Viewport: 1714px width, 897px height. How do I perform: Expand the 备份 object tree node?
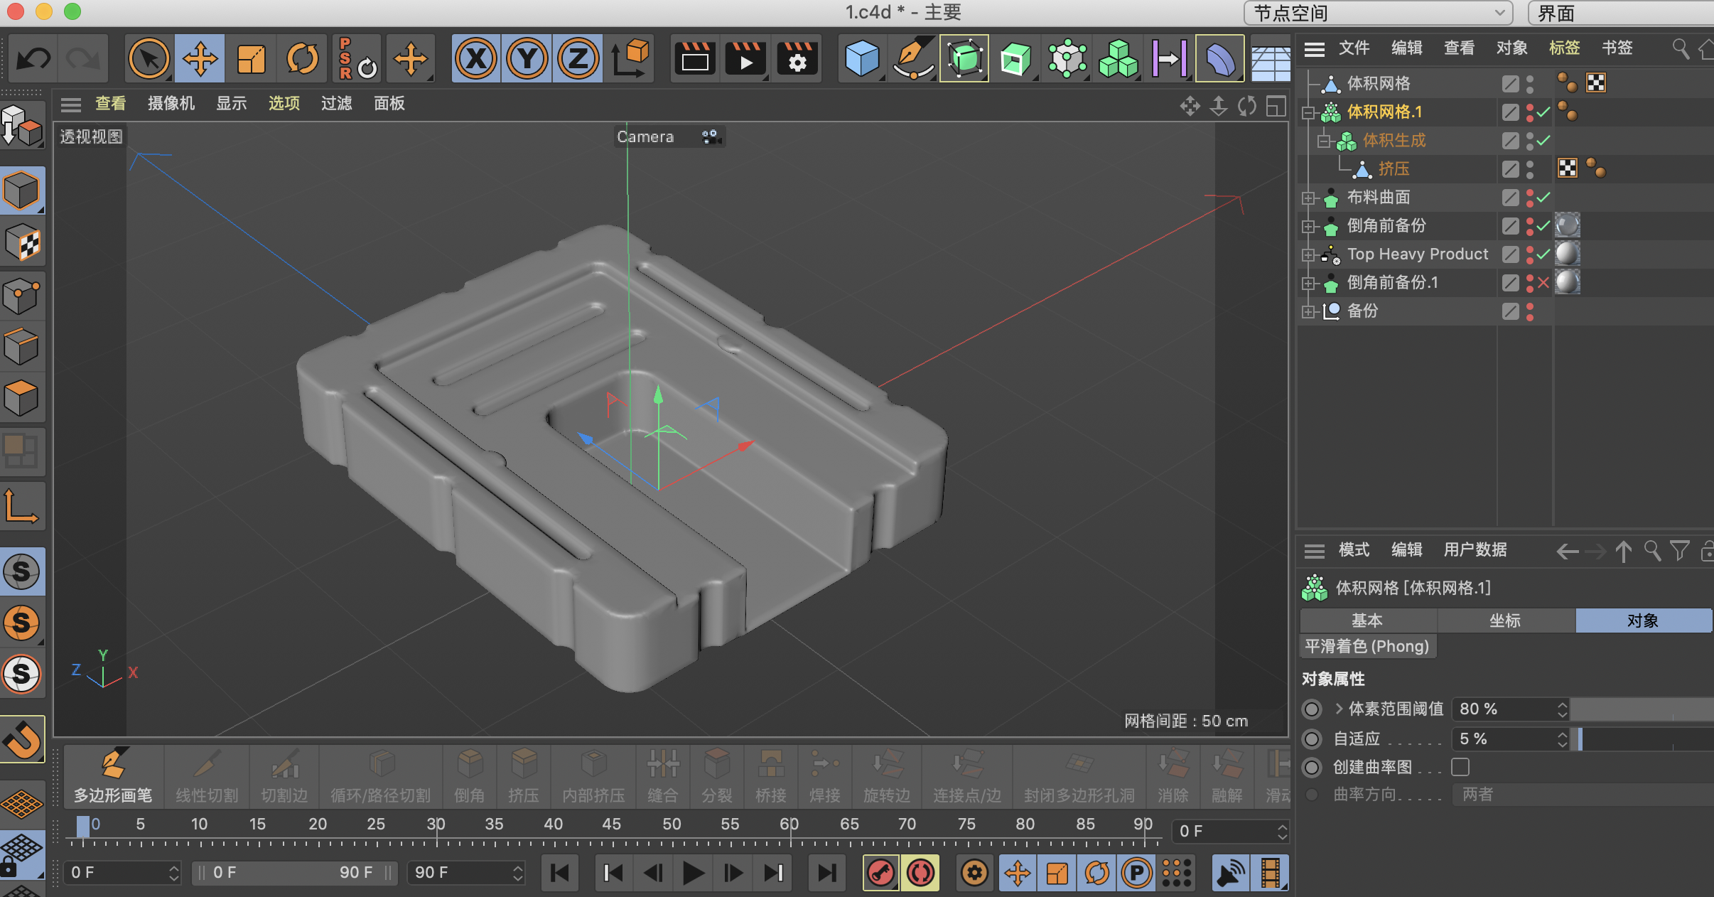(x=1308, y=311)
